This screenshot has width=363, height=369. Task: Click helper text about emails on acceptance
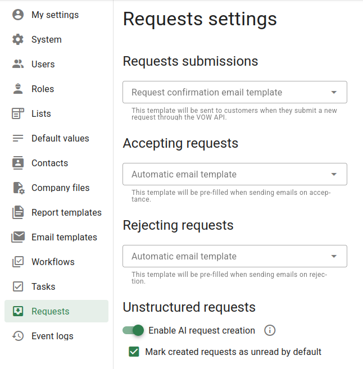pyautogui.click(x=231, y=196)
